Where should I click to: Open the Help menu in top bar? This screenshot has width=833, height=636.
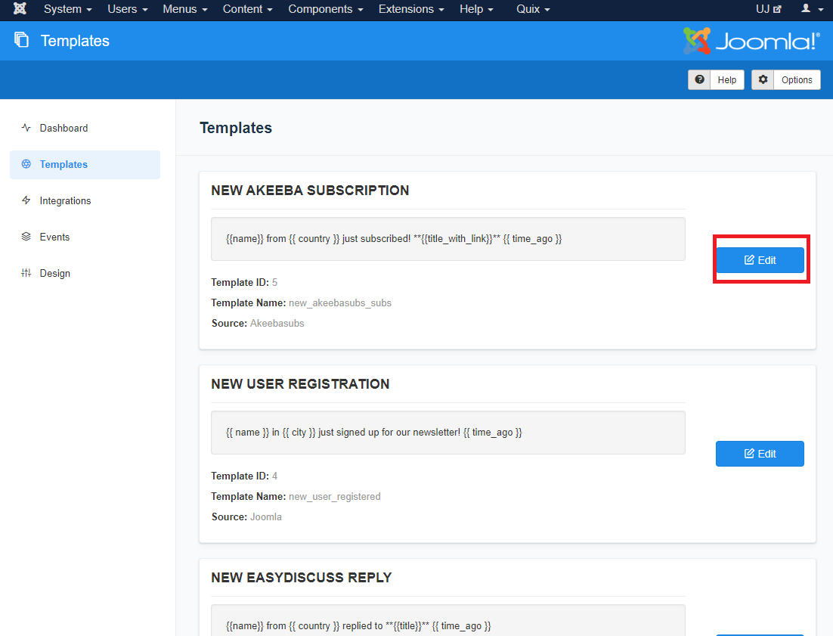click(476, 9)
